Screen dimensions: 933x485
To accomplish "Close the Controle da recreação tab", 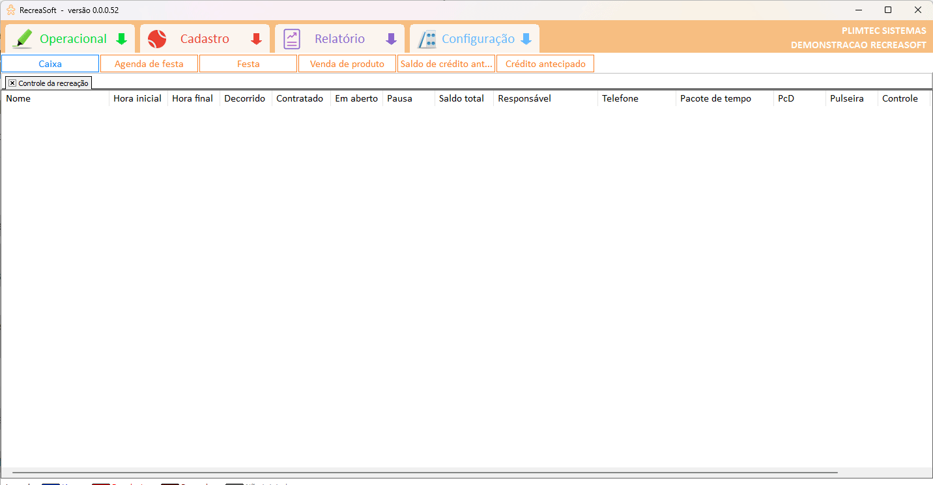I will [x=12, y=83].
